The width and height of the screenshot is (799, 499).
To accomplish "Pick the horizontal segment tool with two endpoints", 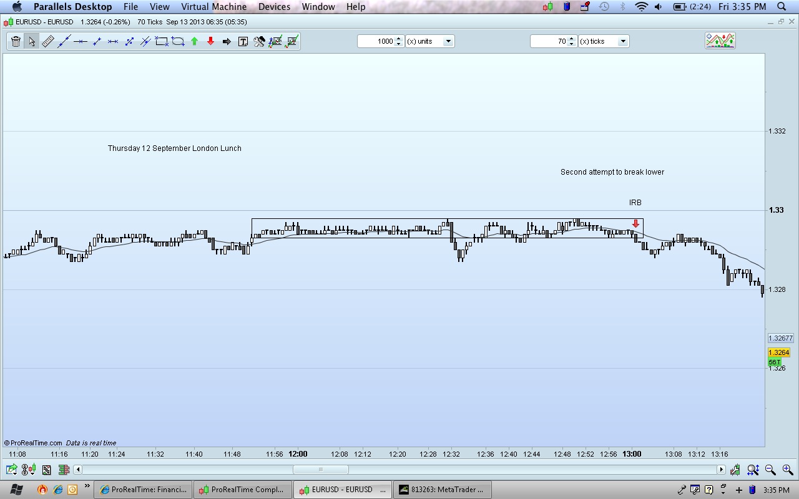I will (113, 41).
